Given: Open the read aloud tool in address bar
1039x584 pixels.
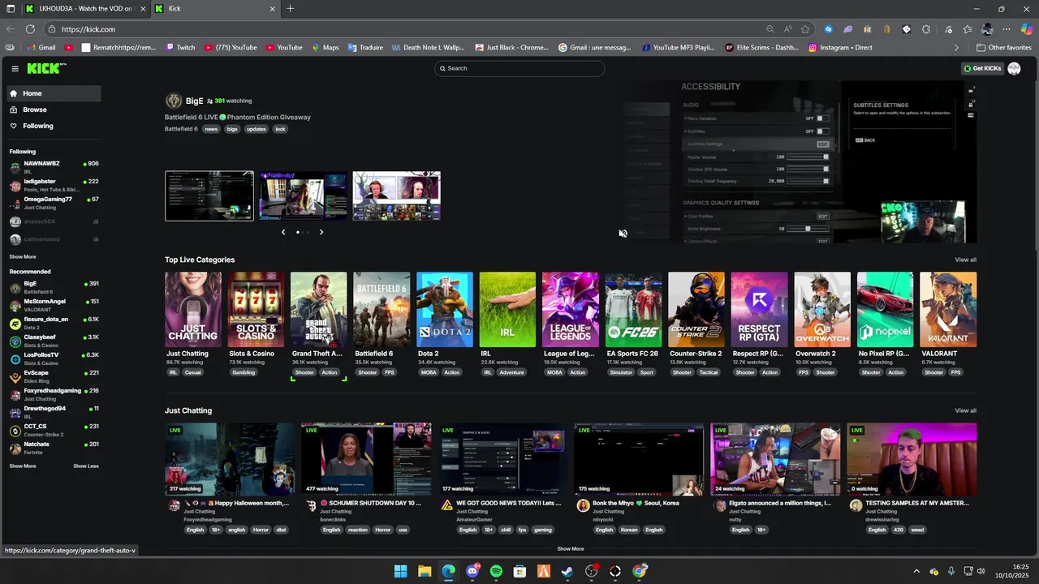Looking at the screenshot, I should coord(787,29).
